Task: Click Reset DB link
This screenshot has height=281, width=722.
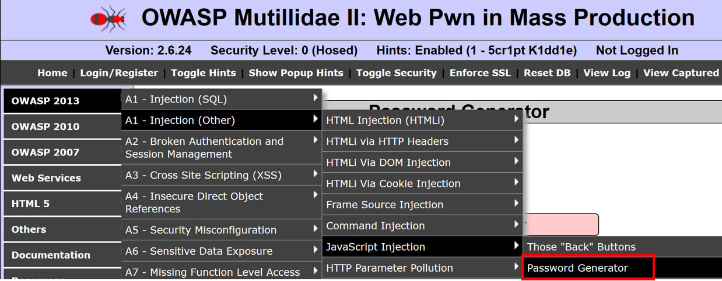Action: tap(547, 73)
